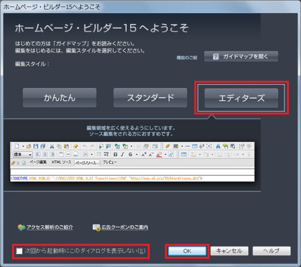Click the Italic I icon in preview
Screen dimensions: 301x267
[x=123, y=155]
